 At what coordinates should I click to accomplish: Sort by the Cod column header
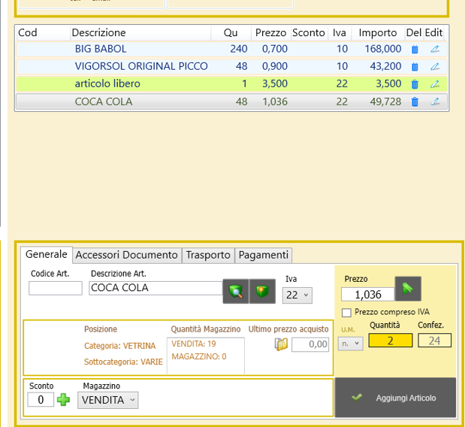coord(44,32)
